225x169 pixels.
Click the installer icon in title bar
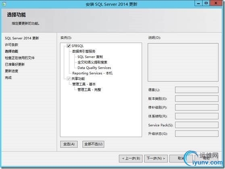[4, 4]
